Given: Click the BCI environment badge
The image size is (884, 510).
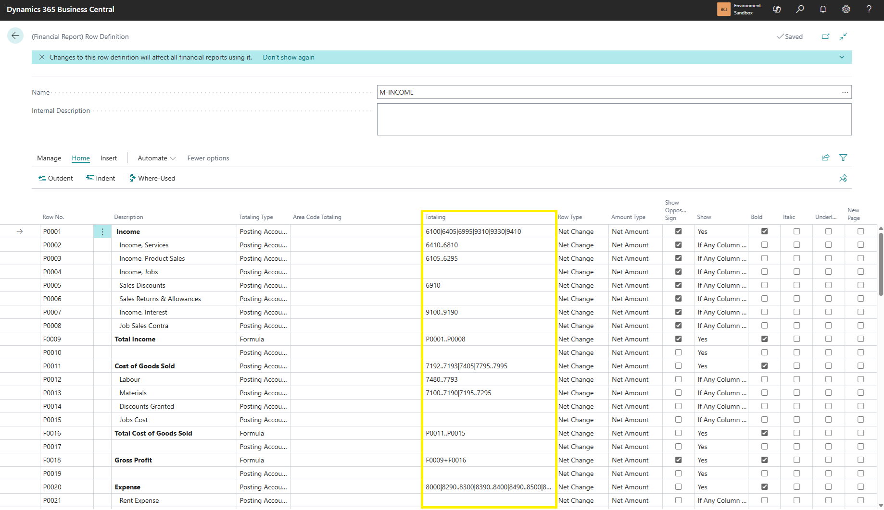Looking at the screenshot, I should [723, 9].
